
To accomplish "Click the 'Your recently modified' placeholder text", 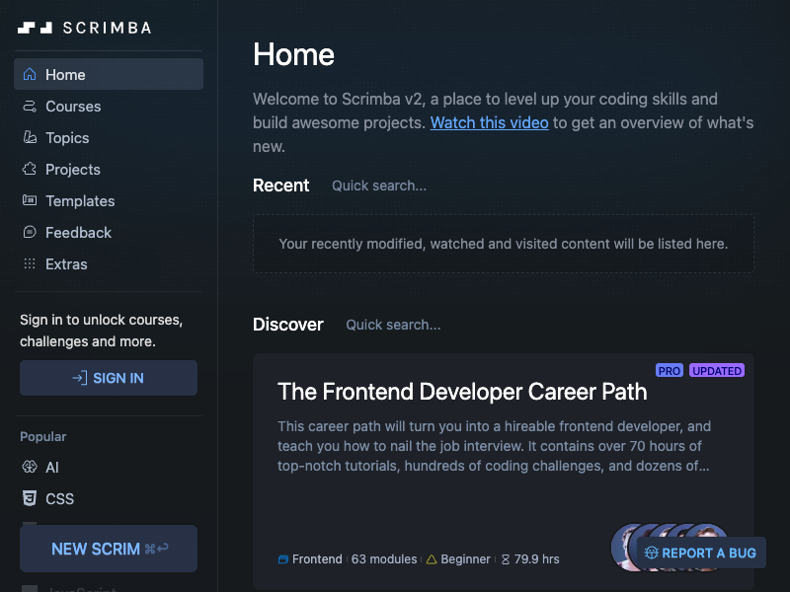I will pyautogui.click(x=504, y=244).
